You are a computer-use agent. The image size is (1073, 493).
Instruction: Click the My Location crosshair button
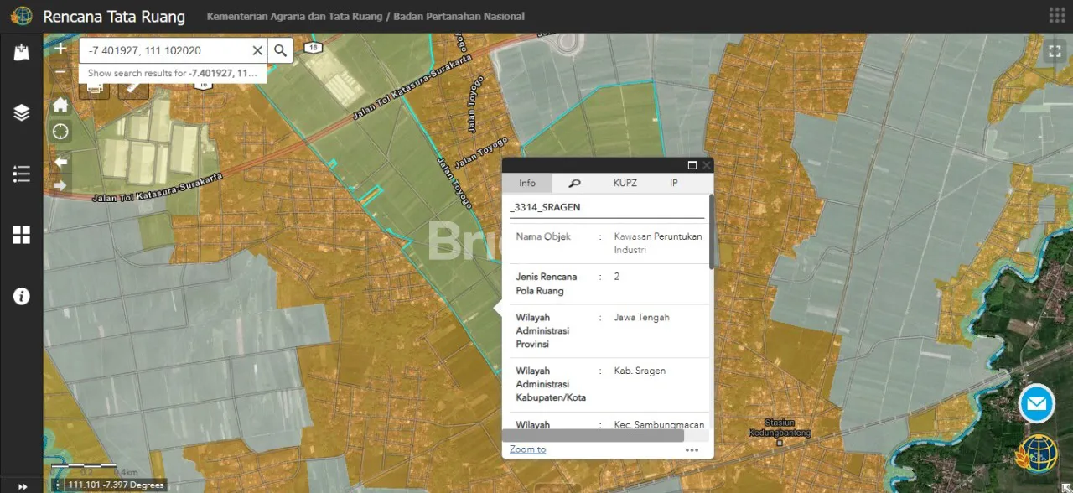click(x=60, y=132)
